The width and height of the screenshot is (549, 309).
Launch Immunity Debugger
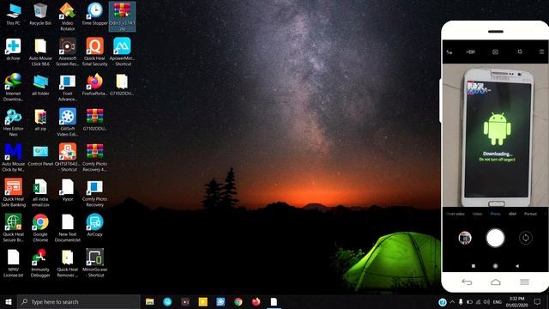point(40,264)
